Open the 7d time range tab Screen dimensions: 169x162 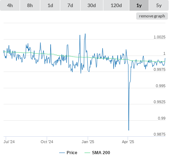point(70,5)
